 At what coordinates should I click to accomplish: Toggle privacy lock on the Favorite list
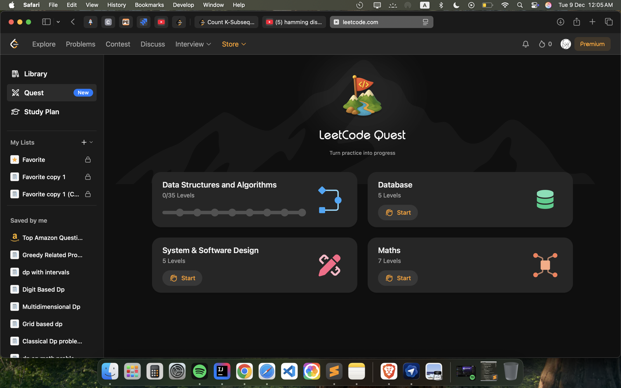tap(88, 159)
